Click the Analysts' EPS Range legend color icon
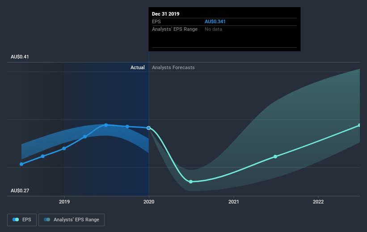 pyautogui.click(x=47, y=220)
